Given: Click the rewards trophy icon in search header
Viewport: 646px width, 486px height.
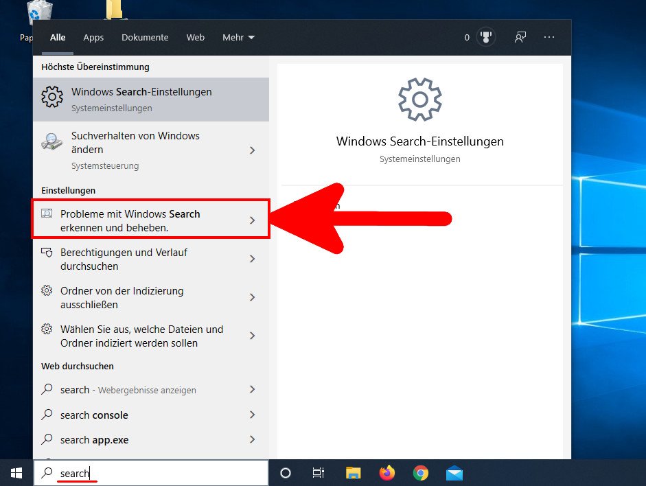Looking at the screenshot, I should point(486,37).
